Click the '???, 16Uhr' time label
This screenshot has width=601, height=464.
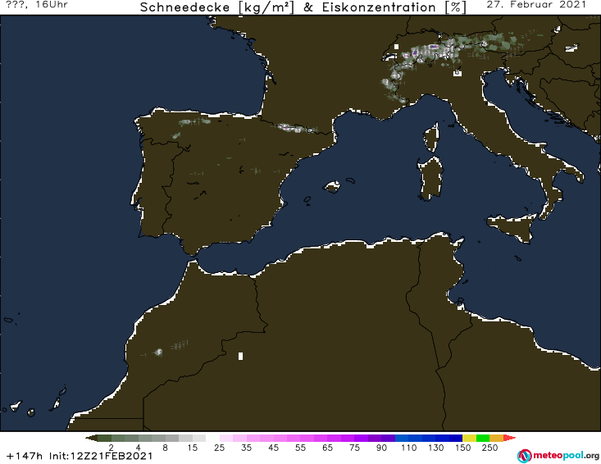click(x=37, y=5)
